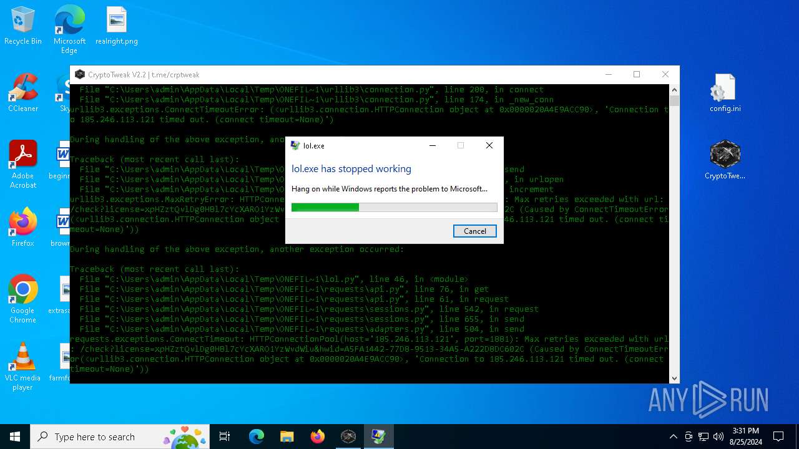The image size is (799, 449).
Task: Open Microsoft Edge desktop shortcut
Action: [x=69, y=29]
